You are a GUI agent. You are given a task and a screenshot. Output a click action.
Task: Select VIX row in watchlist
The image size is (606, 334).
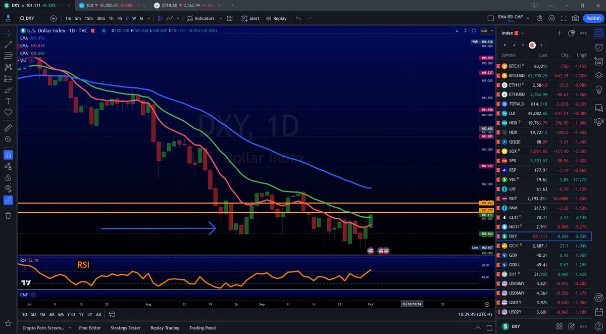544,179
